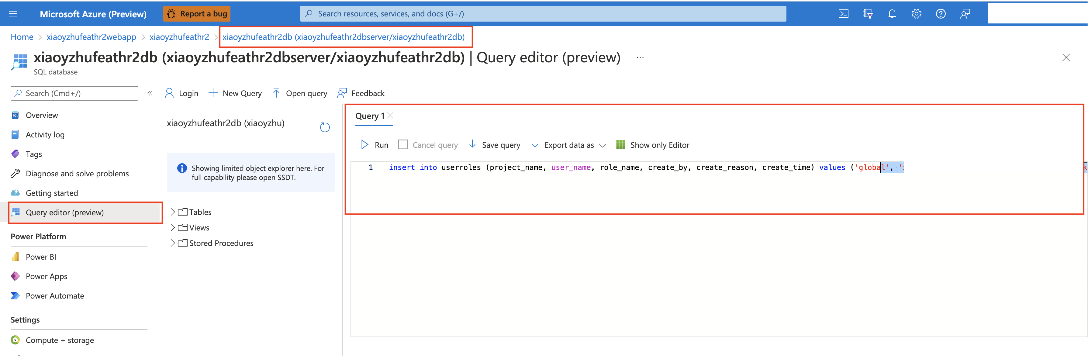Run the query
Screen dimensions: 1088x356
click(x=374, y=145)
